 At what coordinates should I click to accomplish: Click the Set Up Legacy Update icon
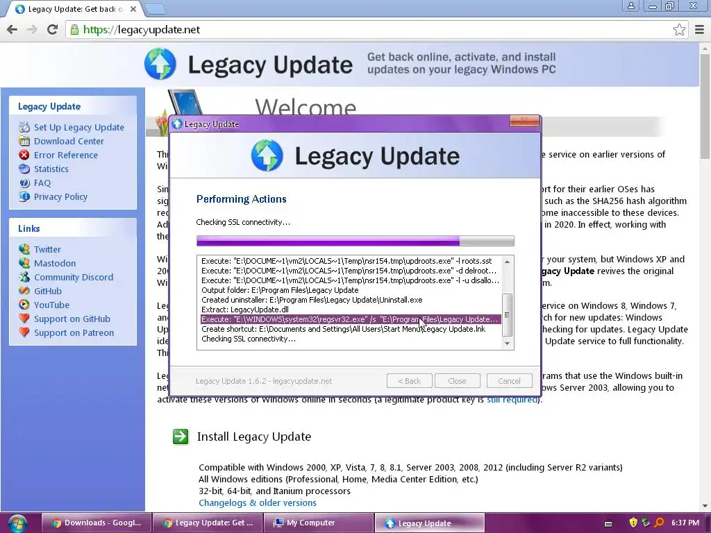pyautogui.click(x=24, y=128)
